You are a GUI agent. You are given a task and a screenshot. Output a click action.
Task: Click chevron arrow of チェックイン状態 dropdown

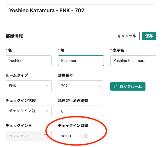click(x=47, y=111)
